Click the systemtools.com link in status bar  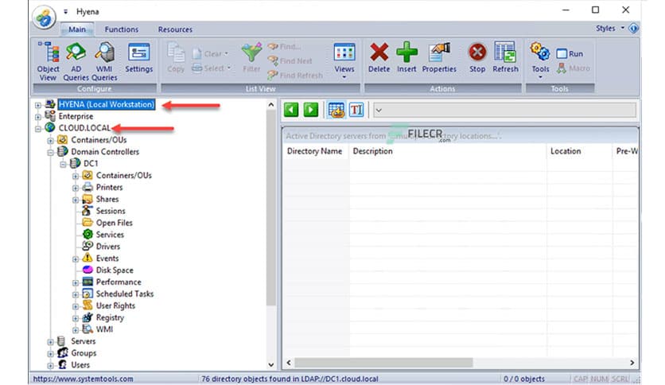83,379
